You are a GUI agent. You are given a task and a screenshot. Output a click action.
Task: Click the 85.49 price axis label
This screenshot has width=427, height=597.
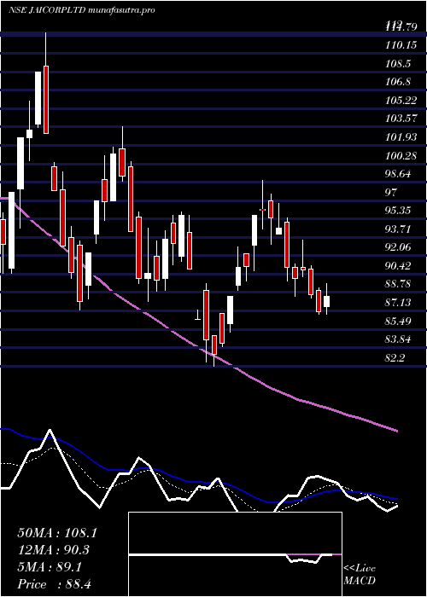(398, 321)
